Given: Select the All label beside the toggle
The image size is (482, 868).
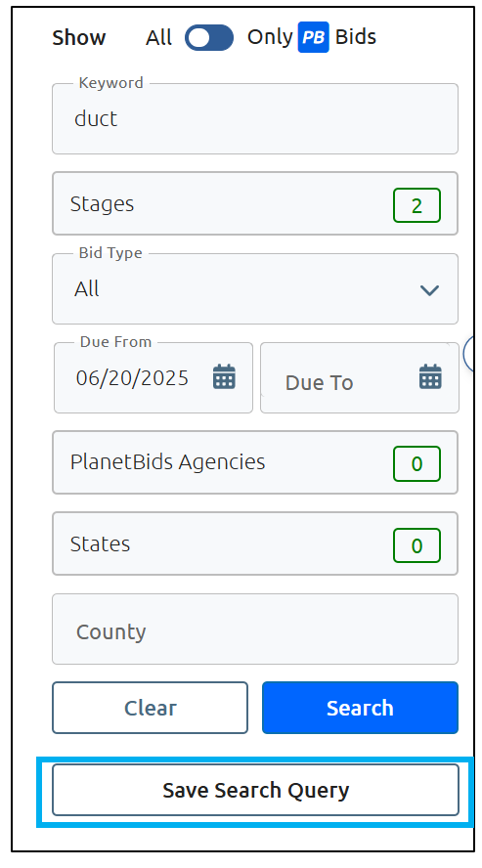Looking at the screenshot, I should click(x=158, y=38).
